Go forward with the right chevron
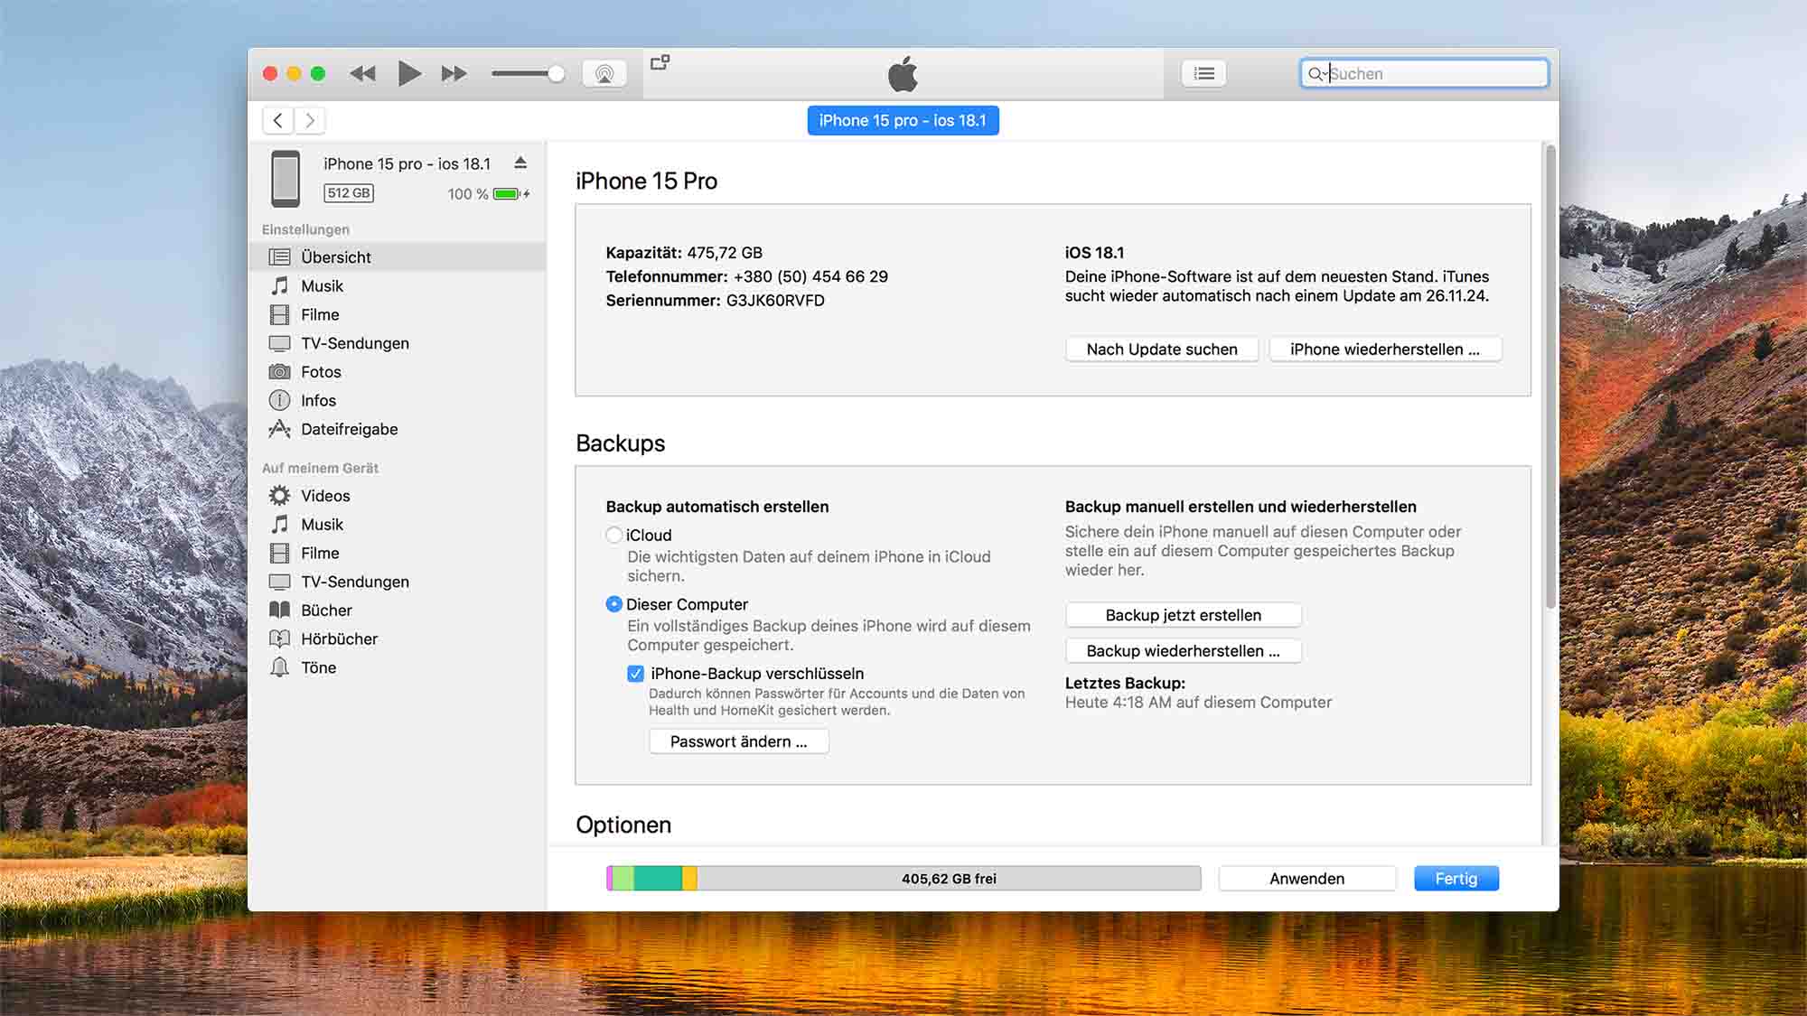 tap(310, 120)
